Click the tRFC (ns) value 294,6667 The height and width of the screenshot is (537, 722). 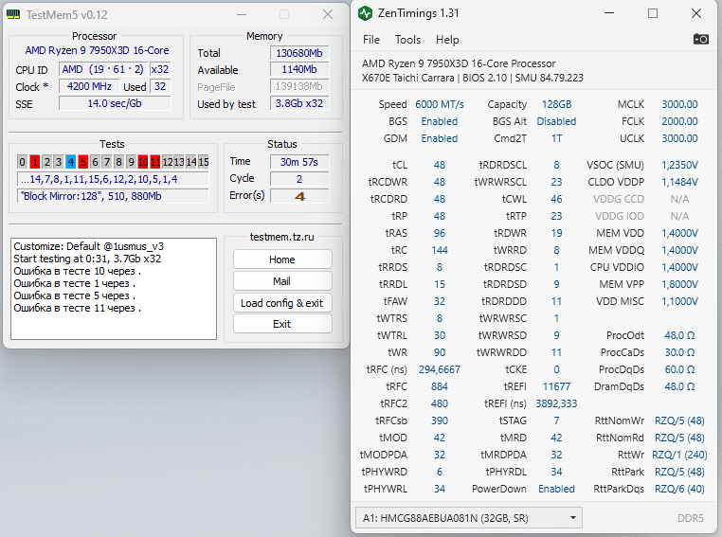[x=440, y=369]
